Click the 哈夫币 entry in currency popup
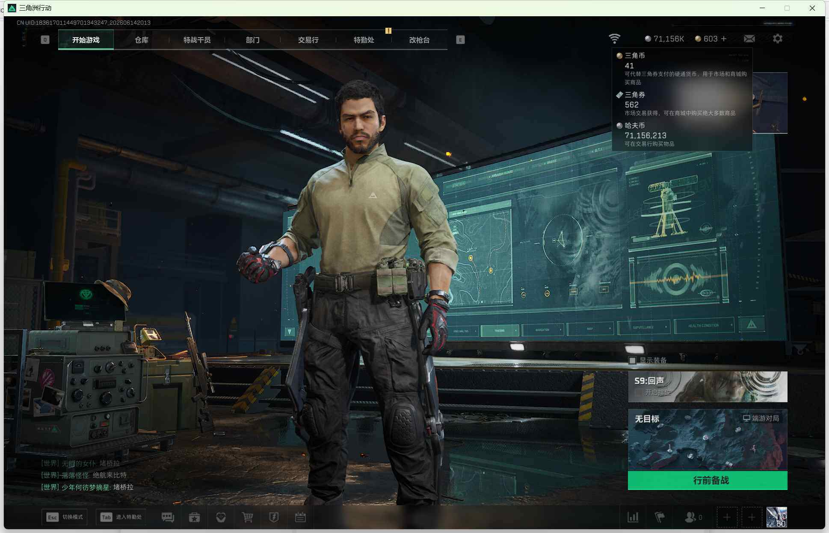This screenshot has width=829, height=533. pos(682,134)
